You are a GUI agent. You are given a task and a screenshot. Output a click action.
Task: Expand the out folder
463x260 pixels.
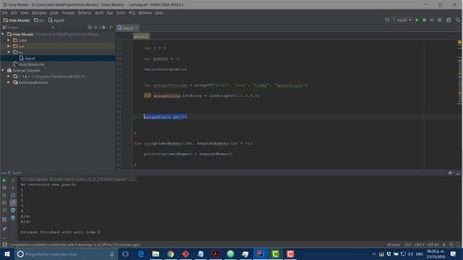(9, 46)
